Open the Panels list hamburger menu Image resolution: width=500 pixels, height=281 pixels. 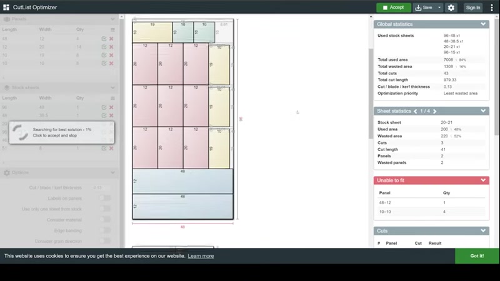112,29
